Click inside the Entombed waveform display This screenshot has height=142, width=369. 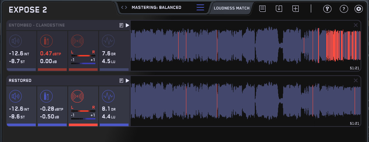[x=246, y=46]
